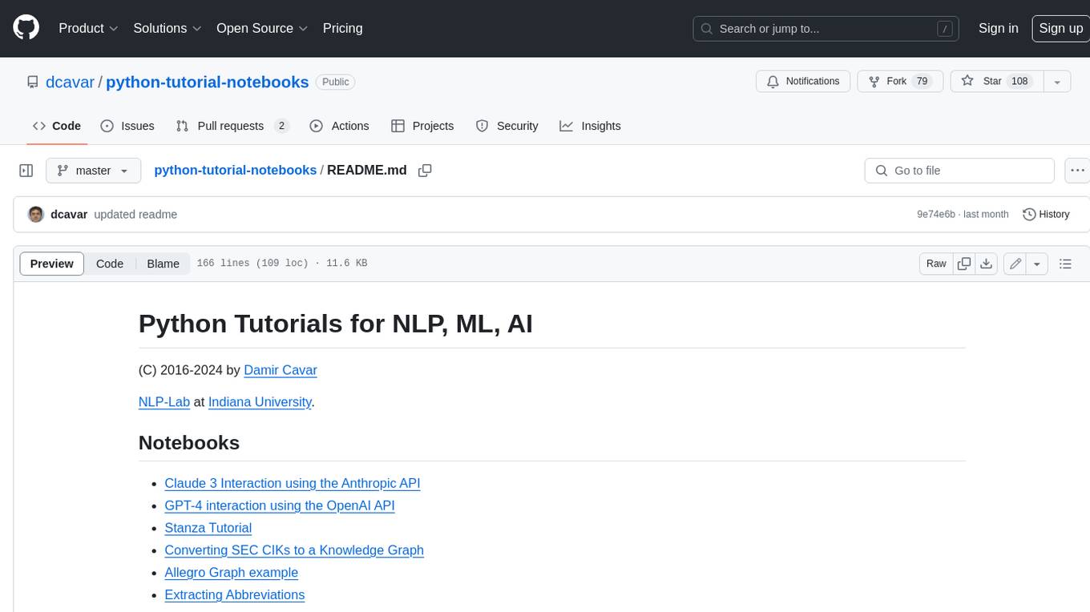
Task: Expand the star lists dropdown arrow
Action: [x=1057, y=82]
